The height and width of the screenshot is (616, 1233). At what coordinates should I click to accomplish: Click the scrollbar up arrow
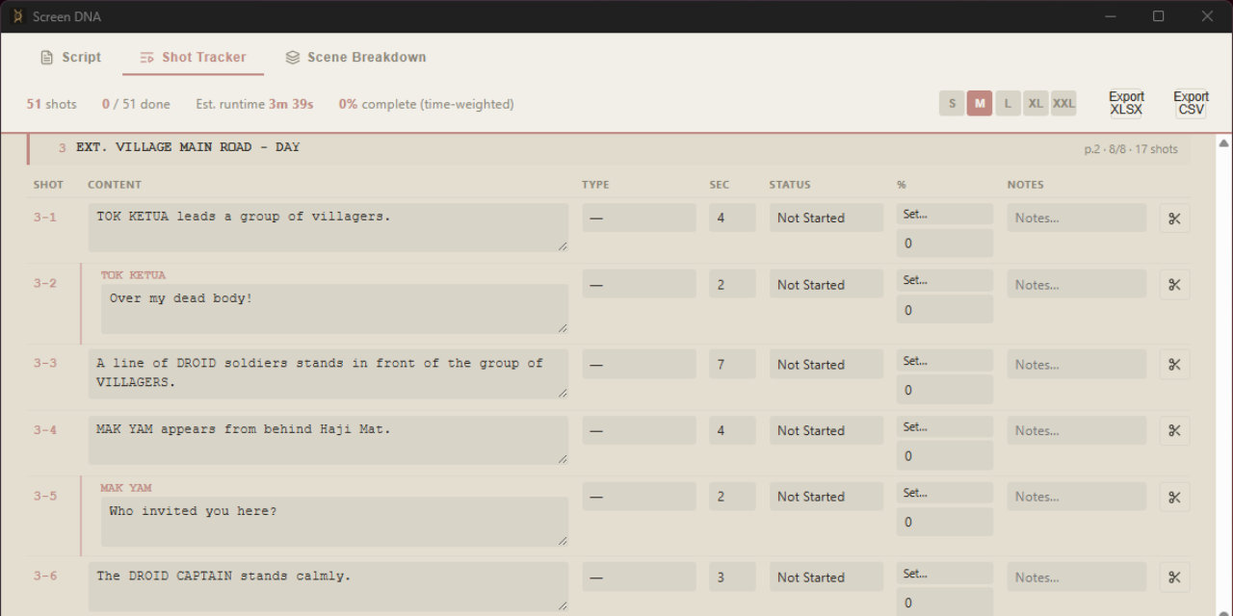tap(1223, 143)
